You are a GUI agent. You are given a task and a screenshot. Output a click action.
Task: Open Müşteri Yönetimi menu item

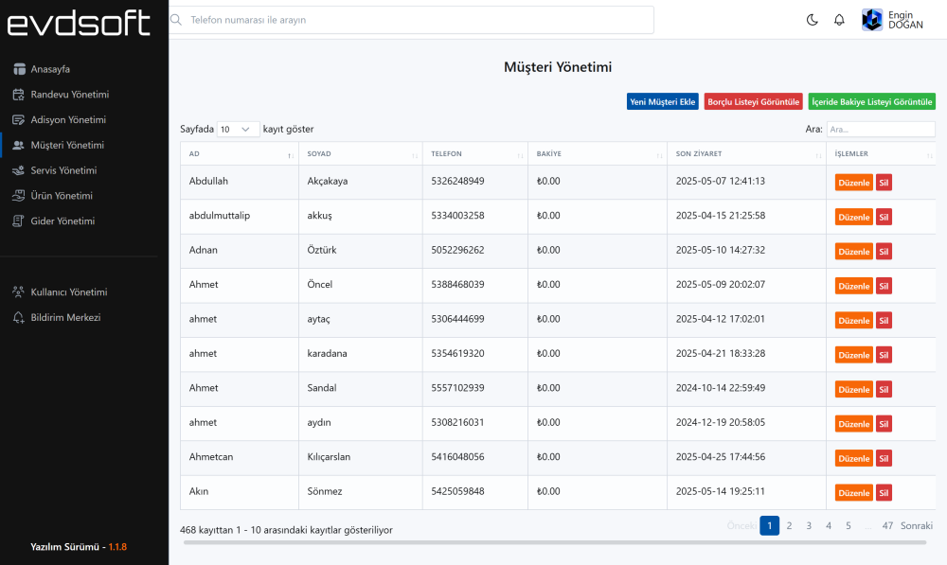pyautogui.click(x=67, y=146)
